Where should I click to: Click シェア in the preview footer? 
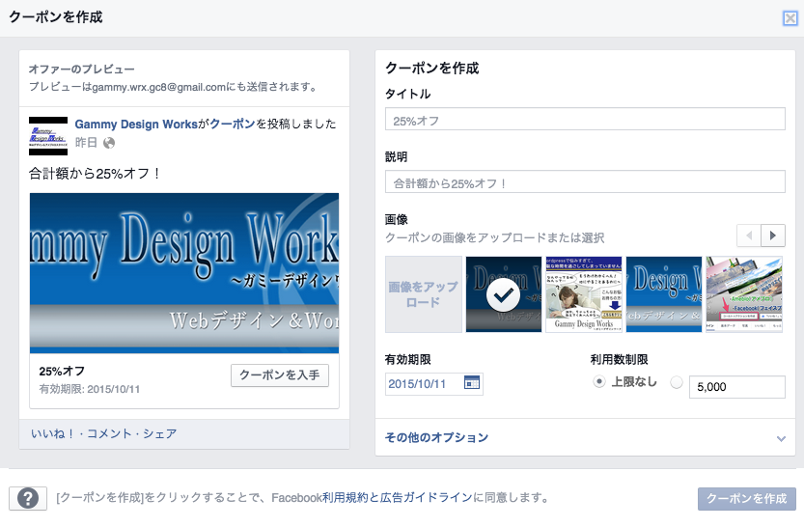click(x=159, y=433)
